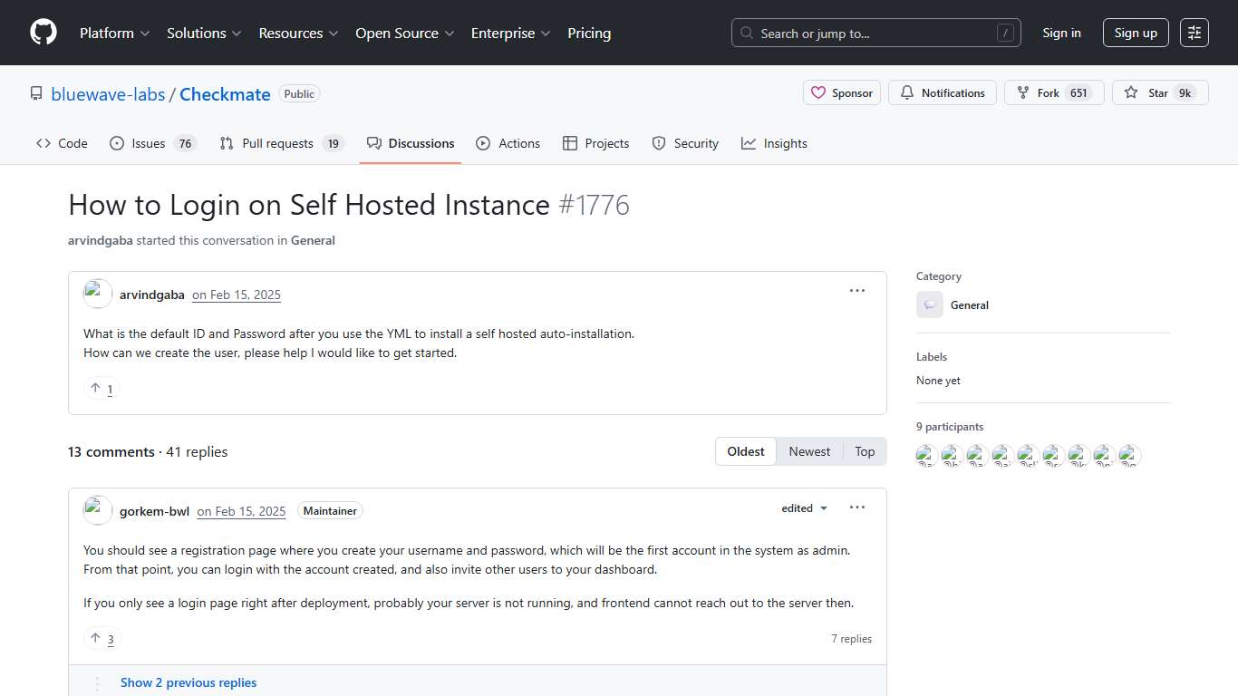Upvote gorkem-bwl's maintainer reply

[102, 638]
